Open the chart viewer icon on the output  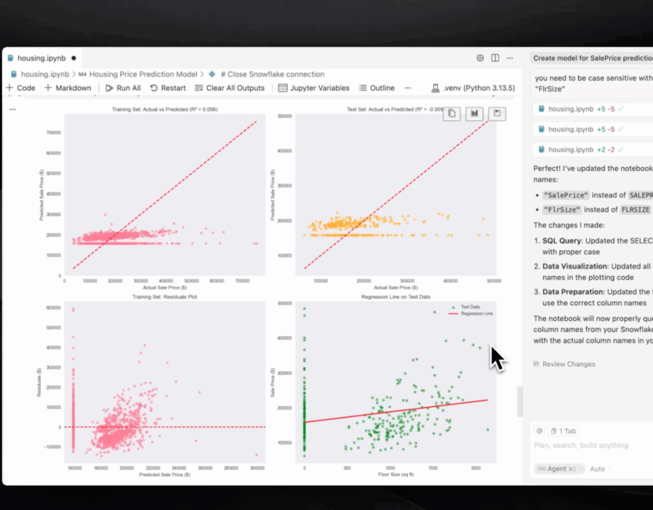(474, 113)
